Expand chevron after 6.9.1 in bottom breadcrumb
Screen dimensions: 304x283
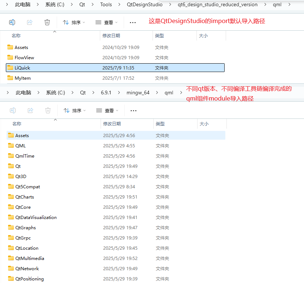click(119, 93)
